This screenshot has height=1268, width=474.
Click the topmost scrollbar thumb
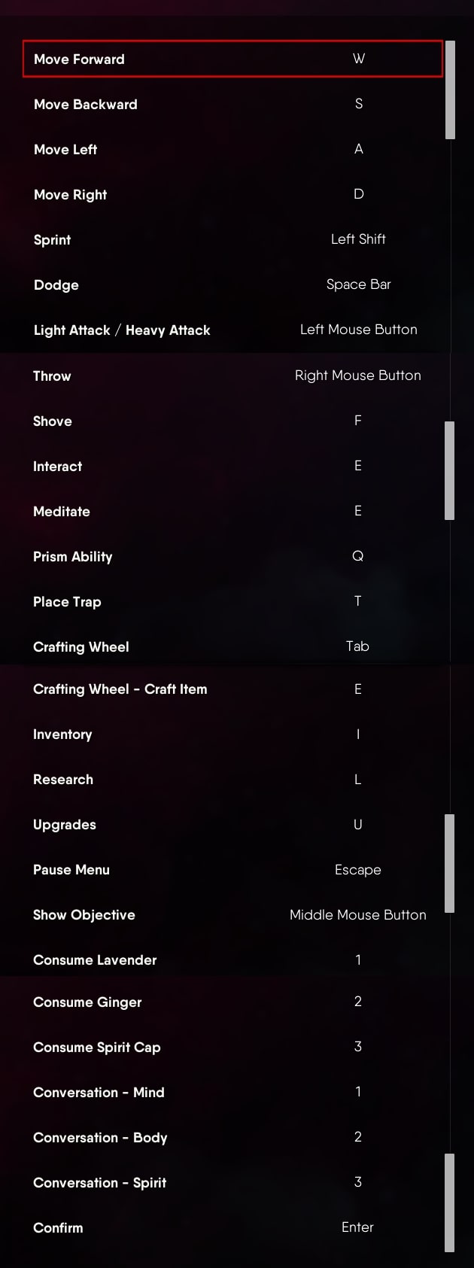[450, 90]
